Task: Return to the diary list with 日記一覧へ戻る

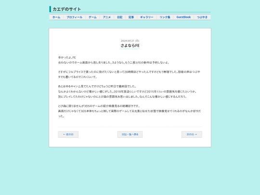Action: tap(130, 134)
